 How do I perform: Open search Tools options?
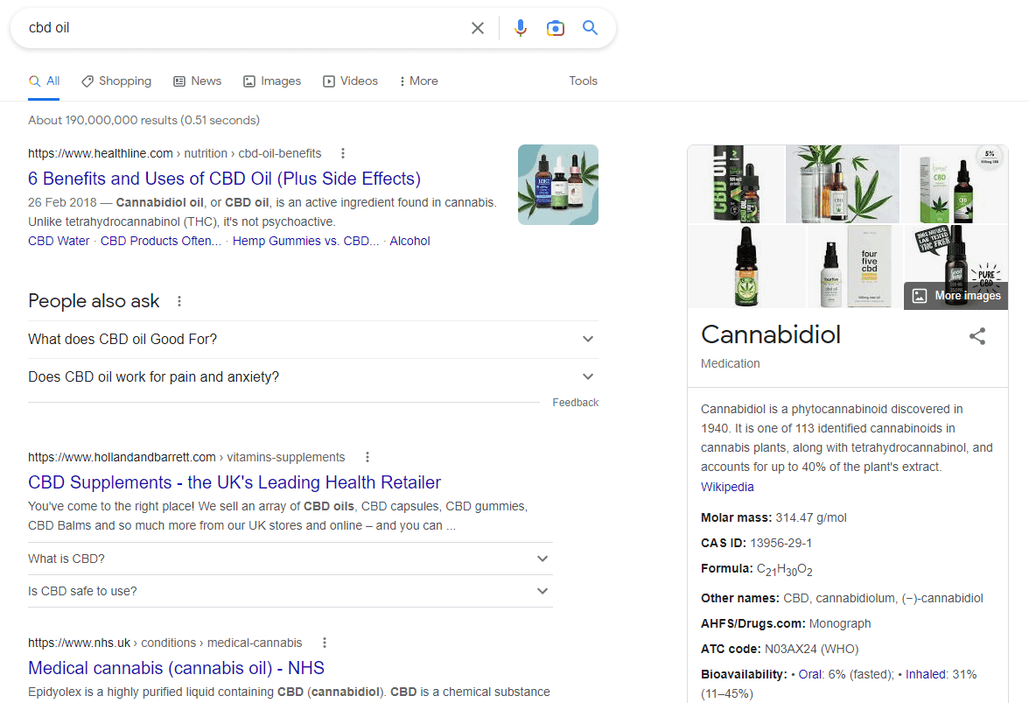point(583,81)
